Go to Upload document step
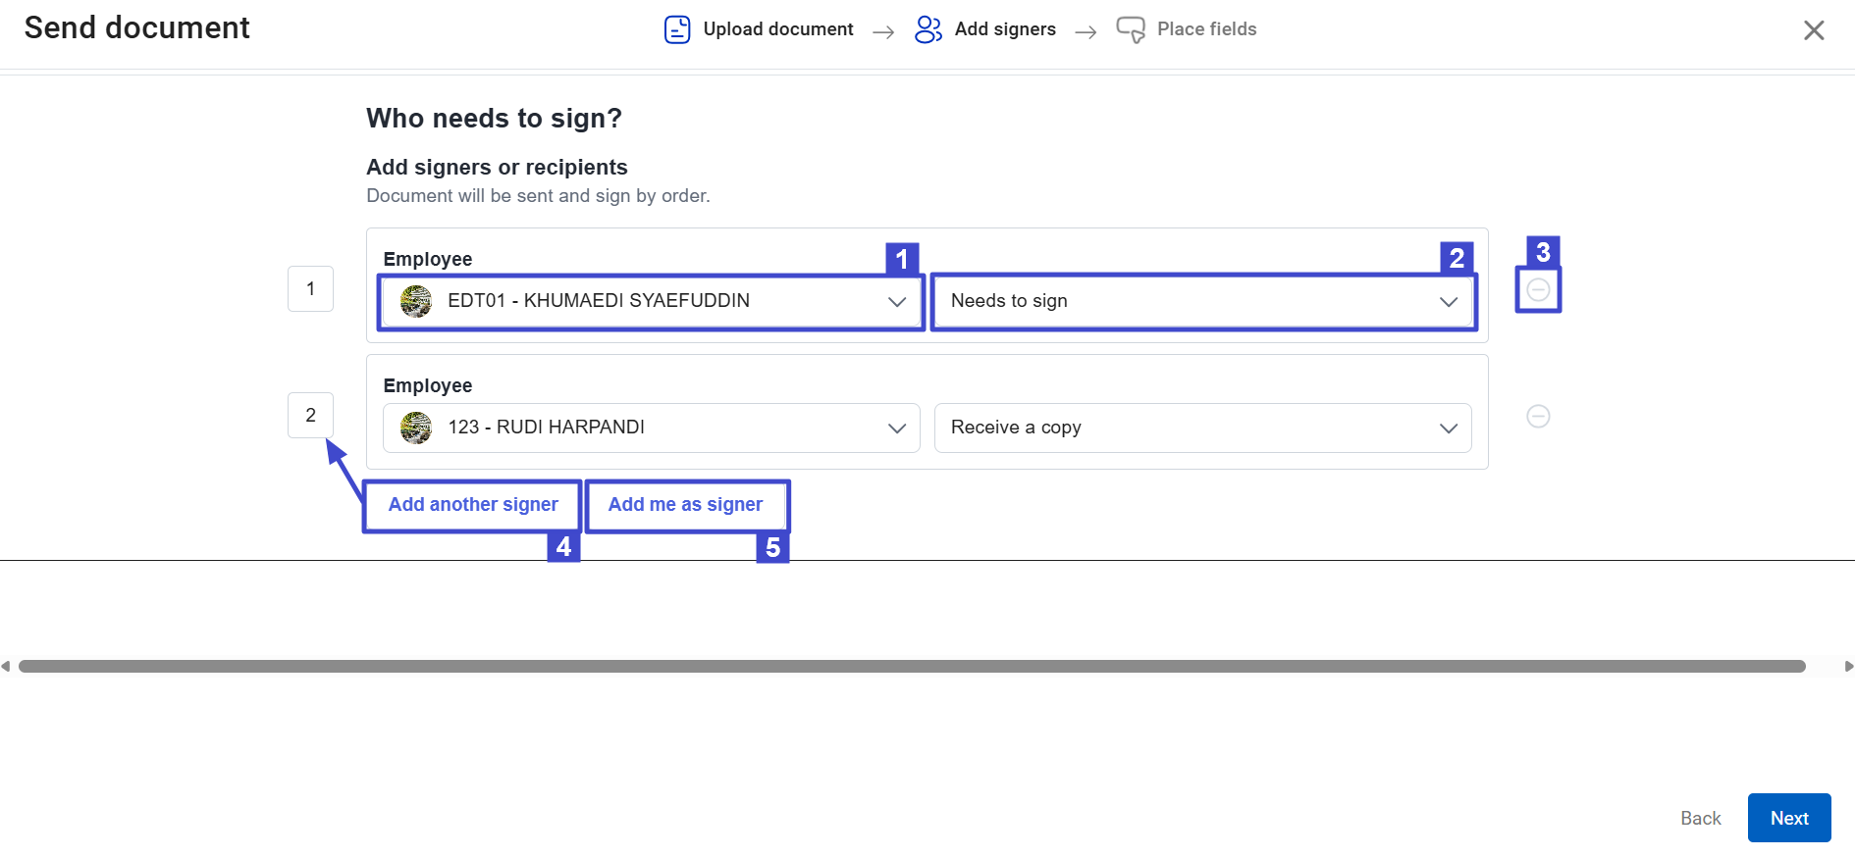This screenshot has width=1855, height=857. pos(777,29)
